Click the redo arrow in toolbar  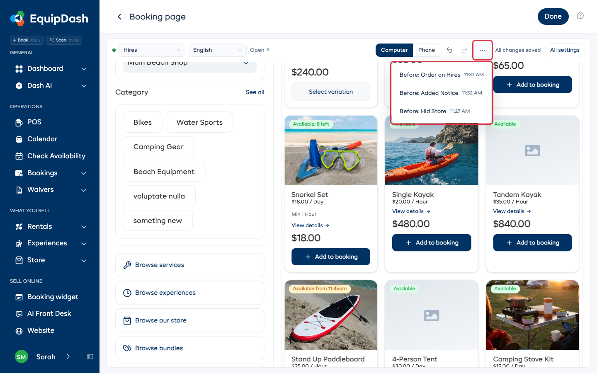(464, 50)
